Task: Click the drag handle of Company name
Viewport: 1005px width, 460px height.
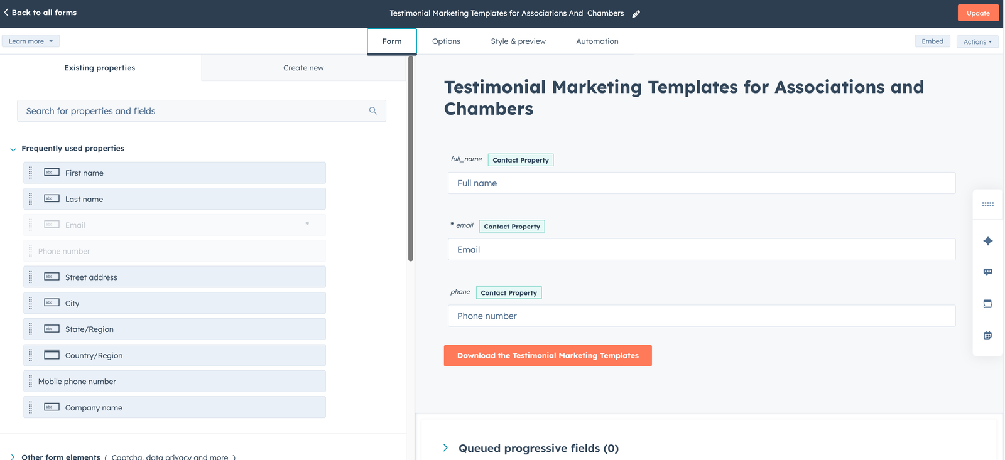Action: 30,407
